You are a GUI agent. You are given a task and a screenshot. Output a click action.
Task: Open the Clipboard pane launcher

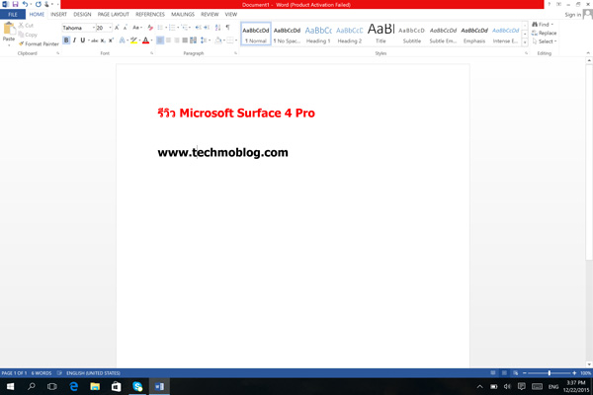[x=58, y=53]
